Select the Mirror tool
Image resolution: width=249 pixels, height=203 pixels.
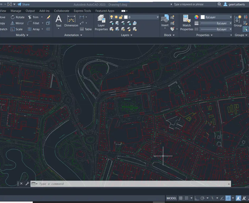(17, 23)
